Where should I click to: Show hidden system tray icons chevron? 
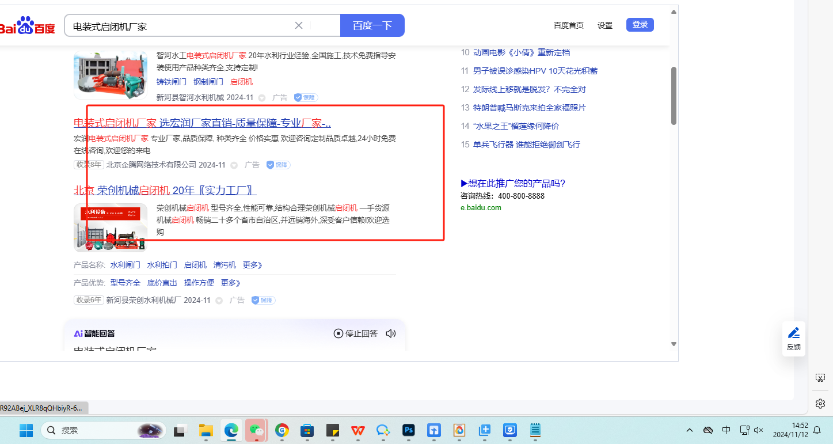690,430
